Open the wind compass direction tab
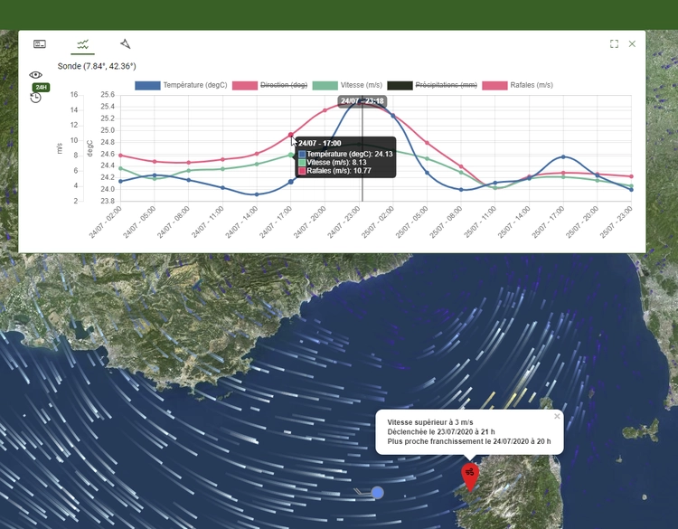 tap(126, 43)
